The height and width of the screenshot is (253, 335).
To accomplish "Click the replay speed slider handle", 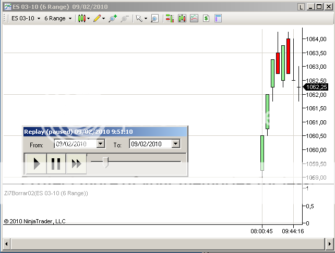I will click(106, 162).
